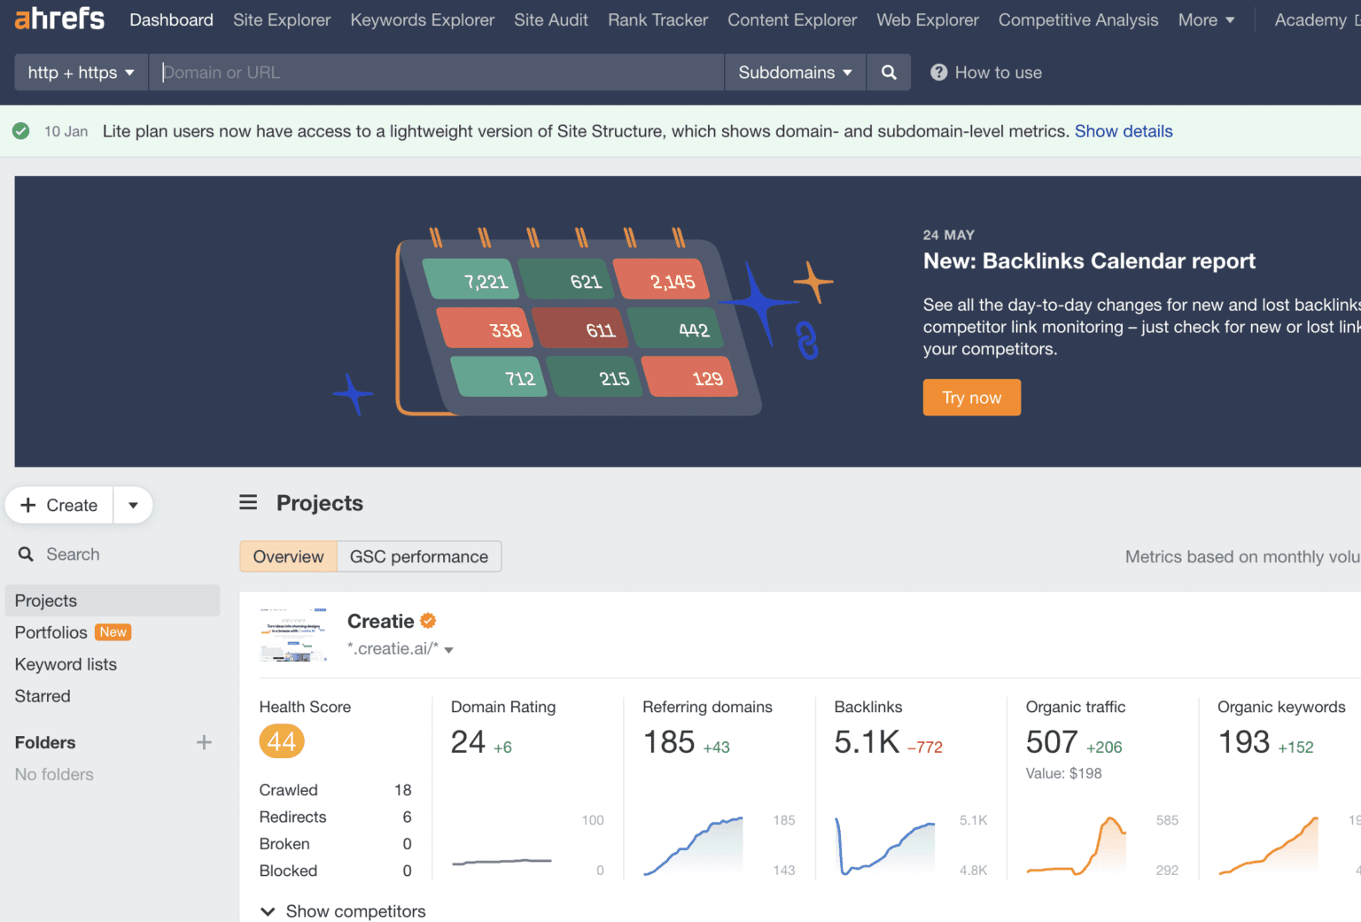Click the sidebar Search magnifier icon
This screenshot has height=922, width=1361.
26,554
